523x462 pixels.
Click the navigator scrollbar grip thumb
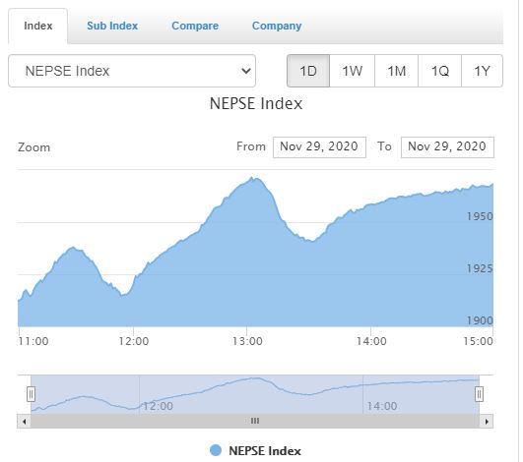pyautogui.click(x=255, y=422)
